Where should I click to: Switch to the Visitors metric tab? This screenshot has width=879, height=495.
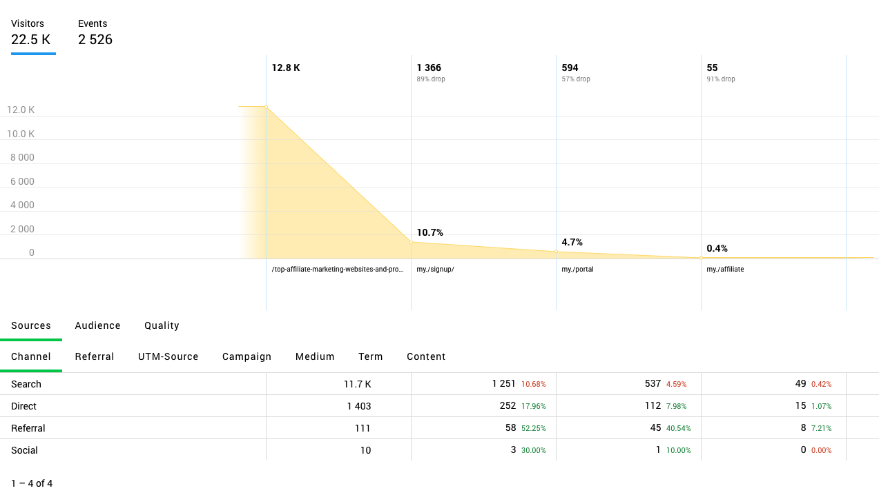click(x=31, y=32)
